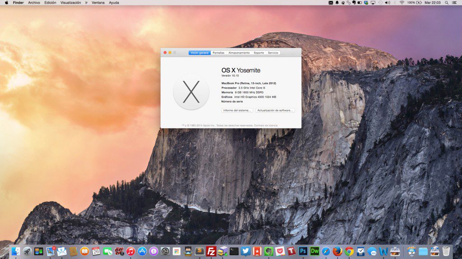Click the volume speaker menu bar icon

[x=388, y=3]
